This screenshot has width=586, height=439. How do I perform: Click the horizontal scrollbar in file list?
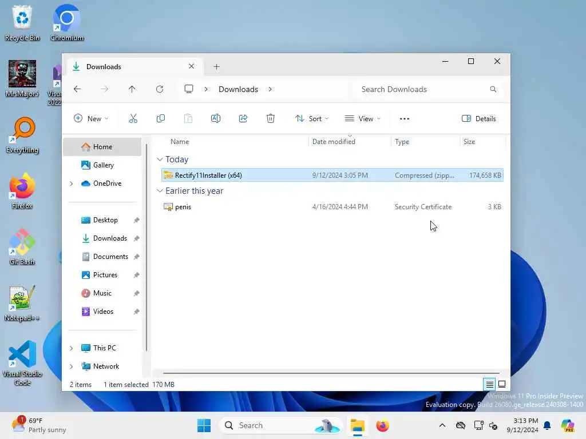click(x=331, y=373)
